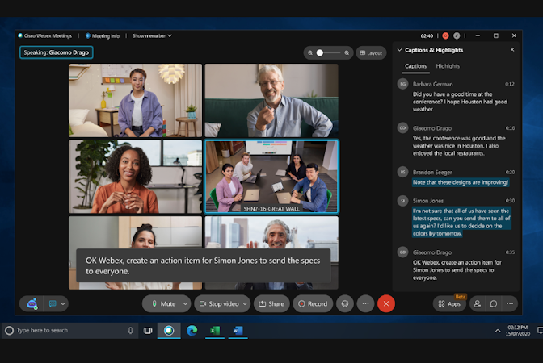This screenshot has width=543, height=363.
Task: Open Word from the taskbar
Action: tap(238, 331)
